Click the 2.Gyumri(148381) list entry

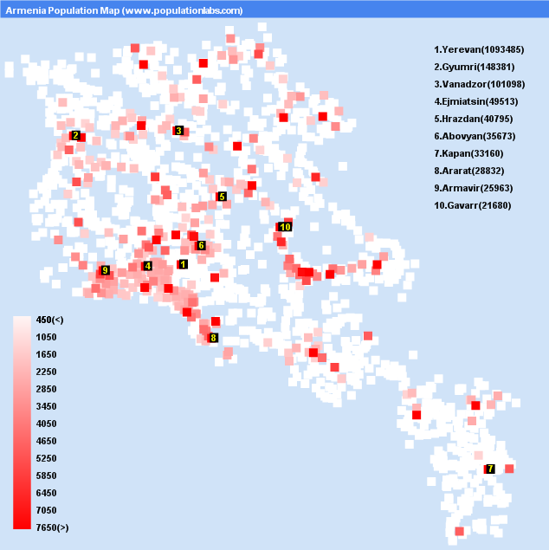tap(475, 67)
